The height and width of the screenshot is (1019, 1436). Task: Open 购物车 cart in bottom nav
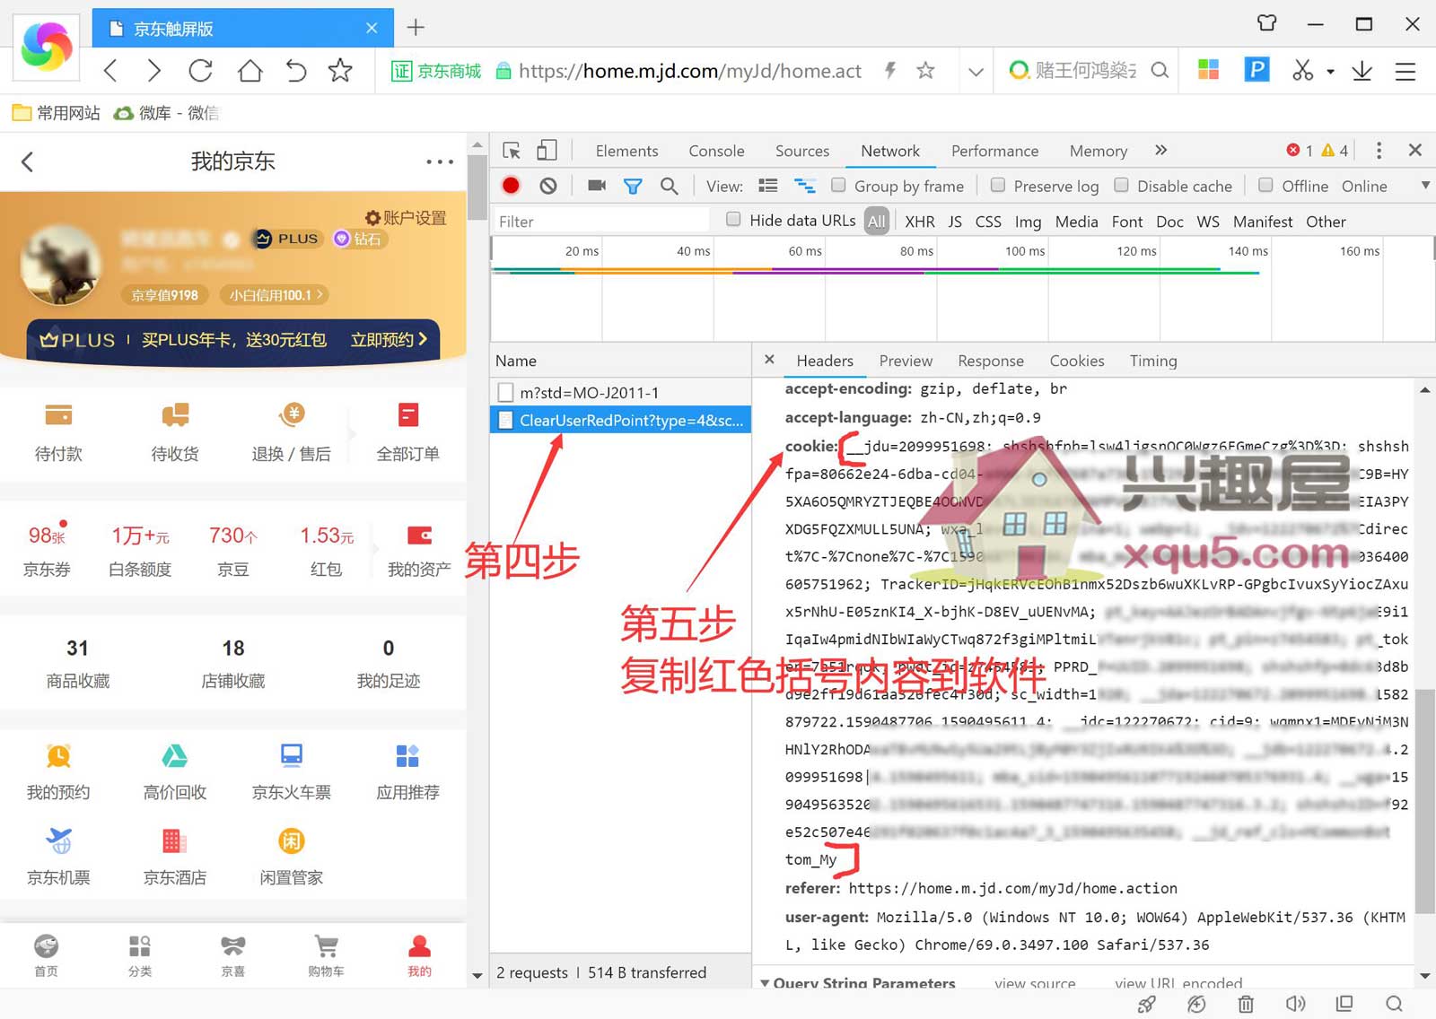coord(326,955)
